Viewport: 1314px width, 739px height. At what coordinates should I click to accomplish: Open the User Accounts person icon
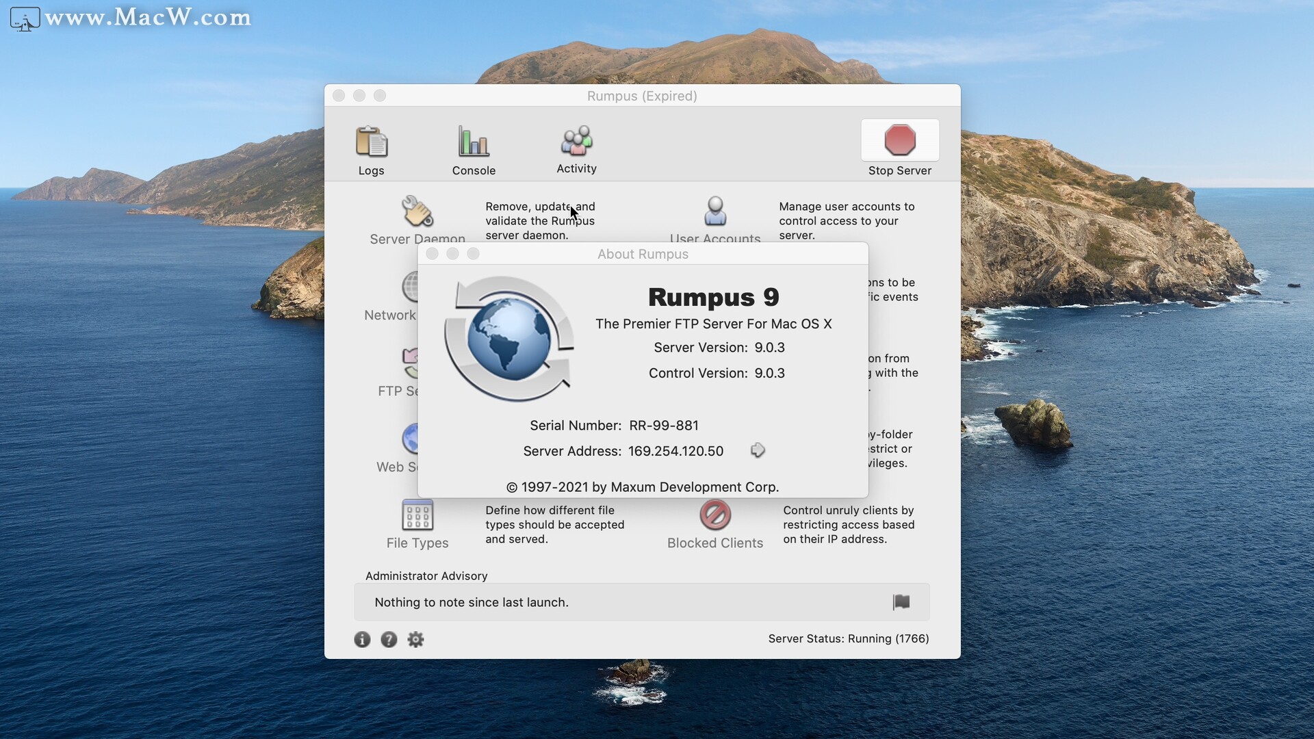pos(715,211)
